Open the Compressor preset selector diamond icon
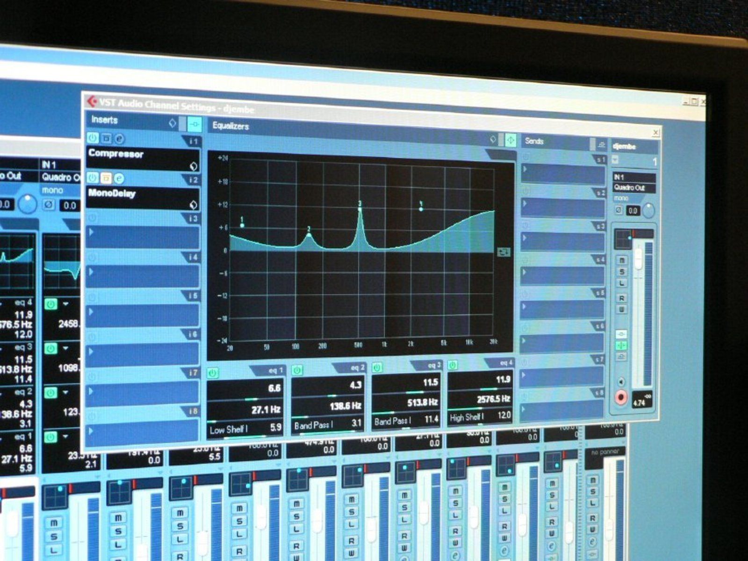Screen dimensions: 748x561 coord(193,166)
